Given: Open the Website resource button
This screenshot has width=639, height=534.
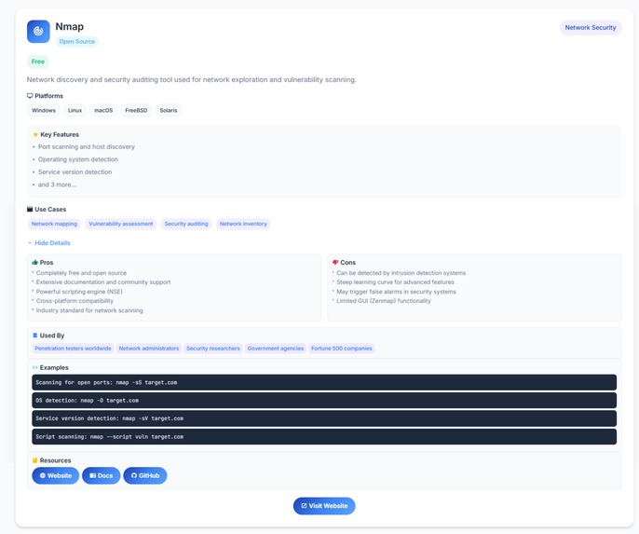Looking at the screenshot, I should tap(56, 475).
